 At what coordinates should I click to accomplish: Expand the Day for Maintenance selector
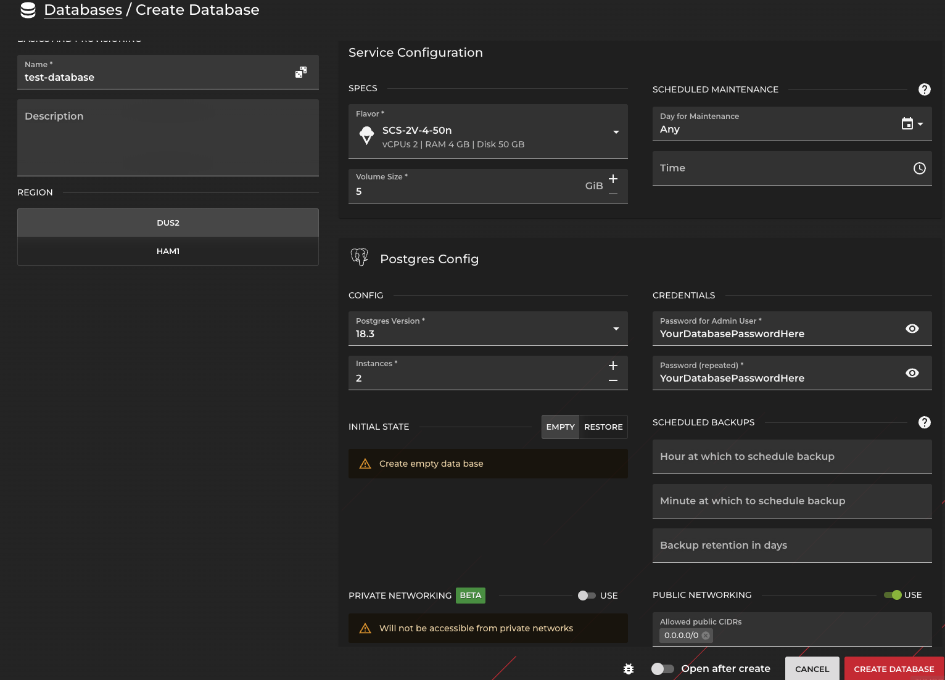pyautogui.click(x=919, y=123)
